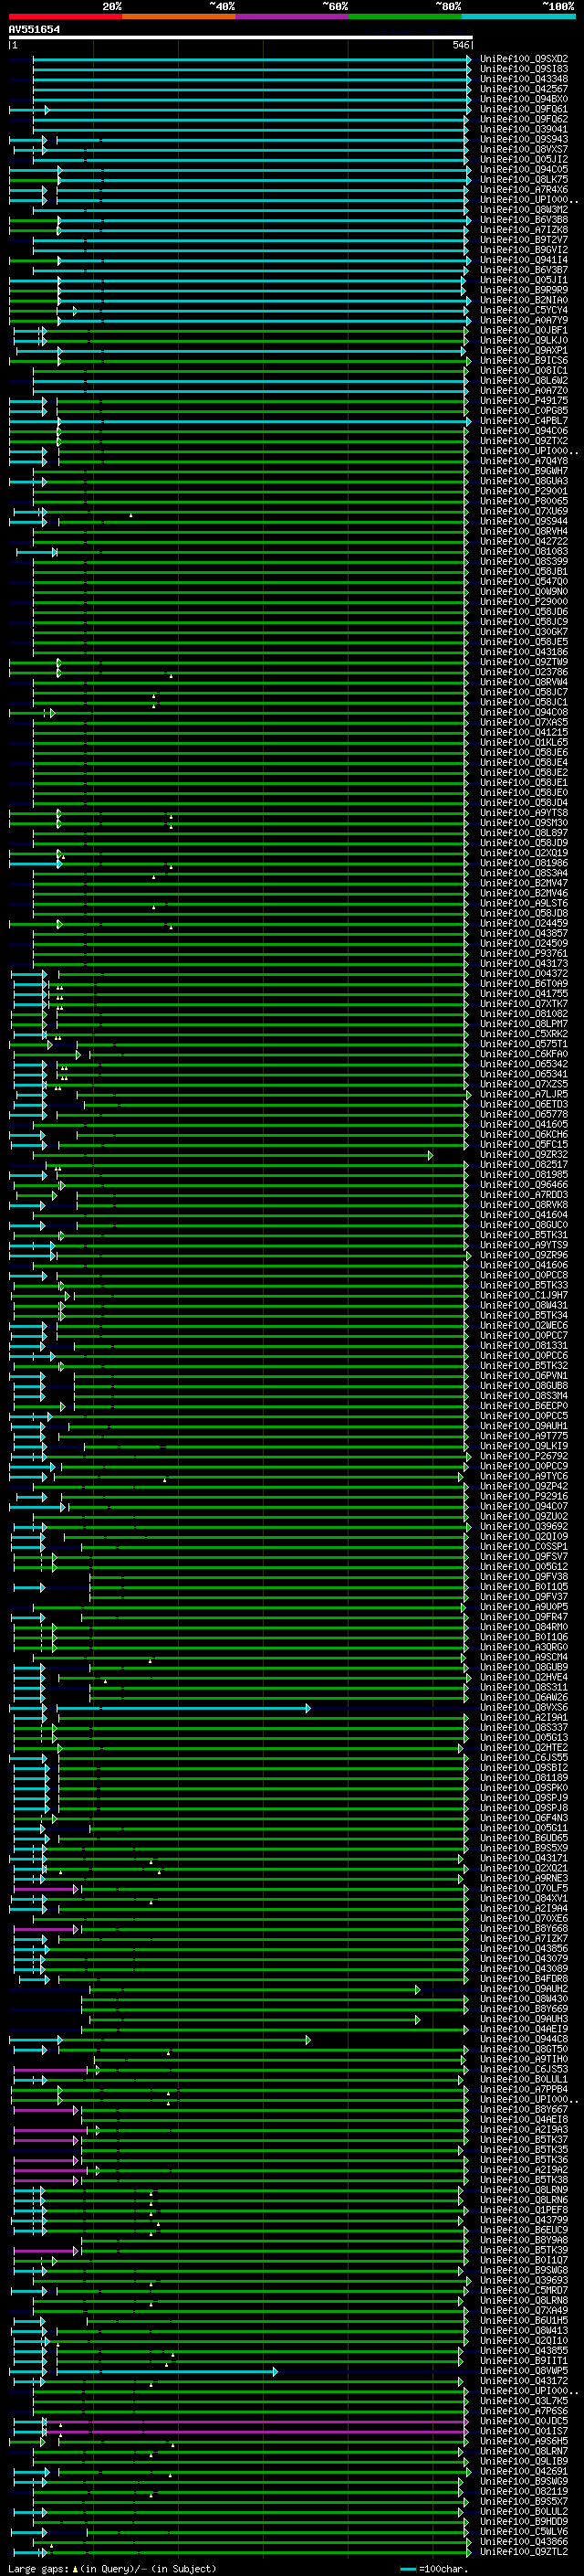Select hit UniRef100_Q9SXD2
The image size is (584, 2576).
coord(524,59)
